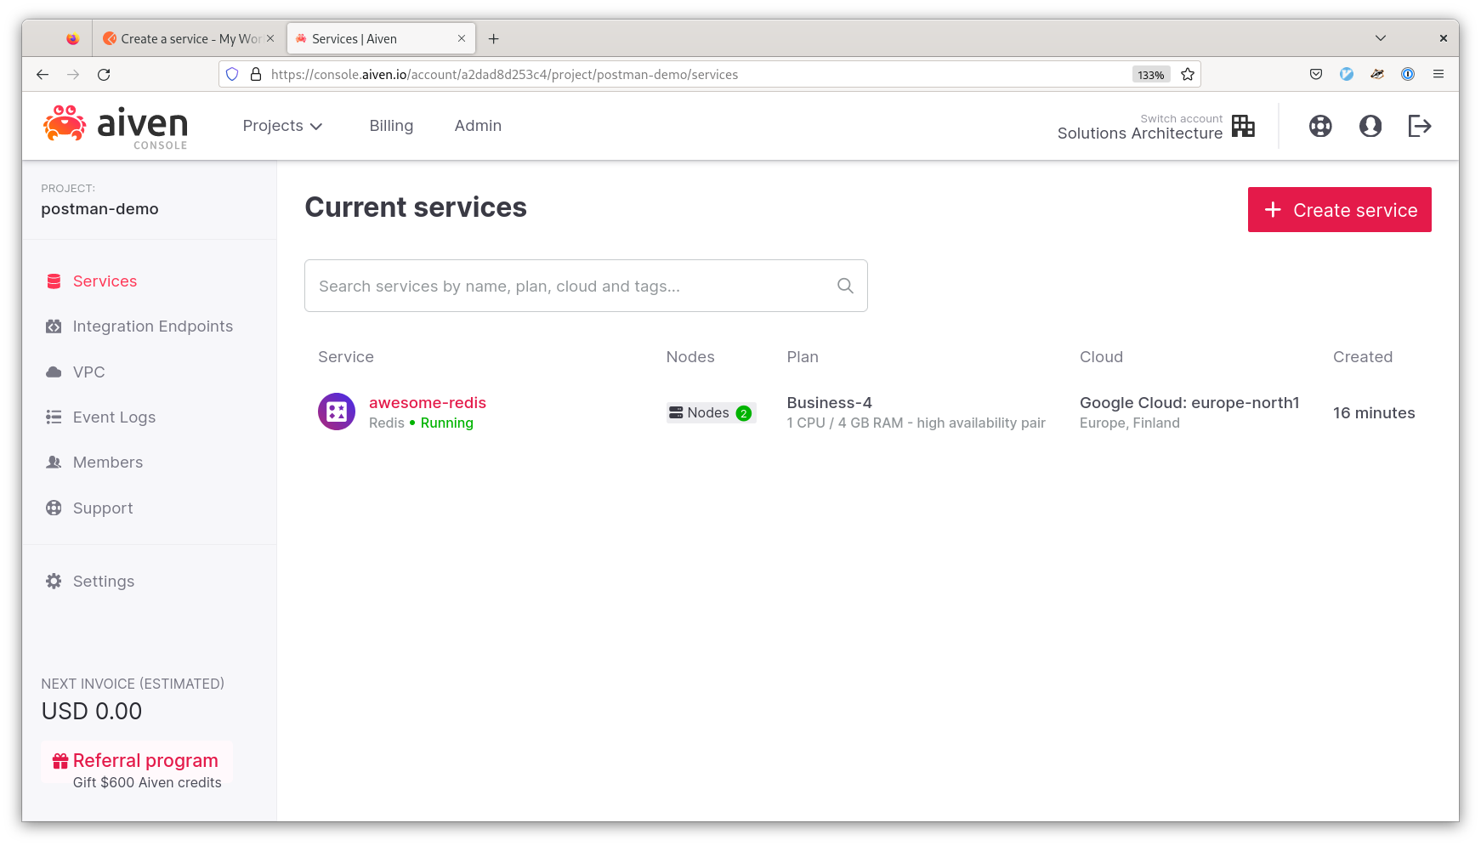
Task: Click the Pocket save icon in toolbar
Action: coord(1316,75)
